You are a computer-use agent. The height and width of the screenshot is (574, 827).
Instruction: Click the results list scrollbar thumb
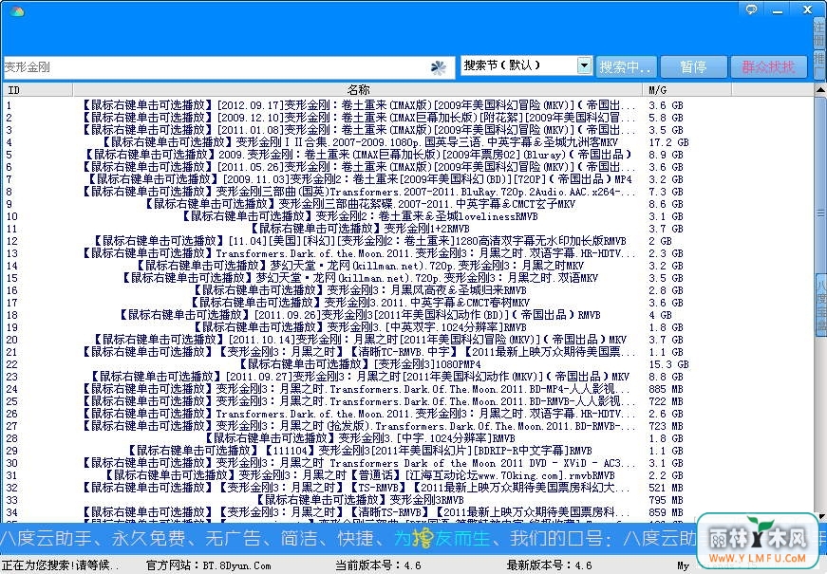tap(820, 213)
